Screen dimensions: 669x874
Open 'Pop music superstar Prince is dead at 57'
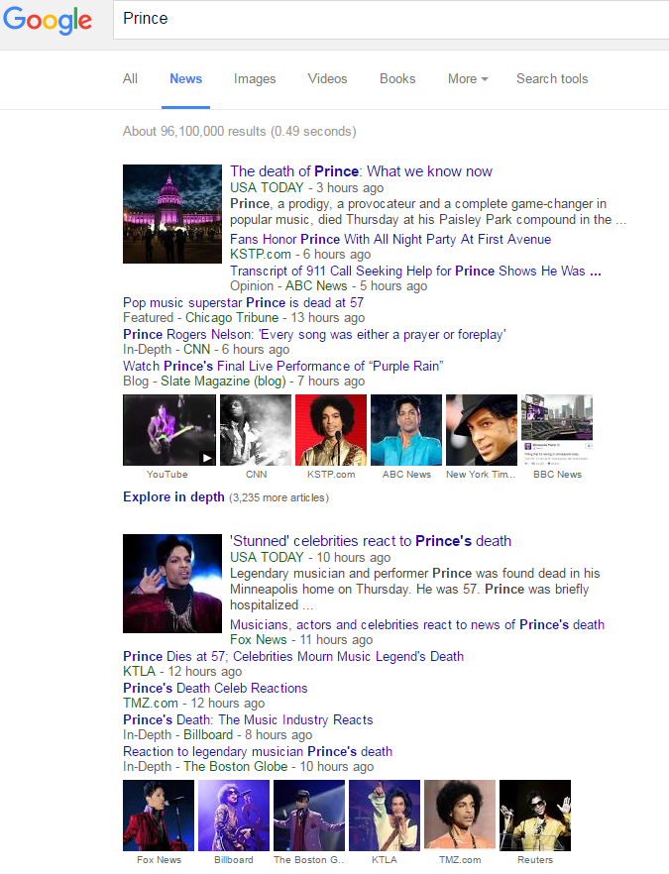pos(243,302)
